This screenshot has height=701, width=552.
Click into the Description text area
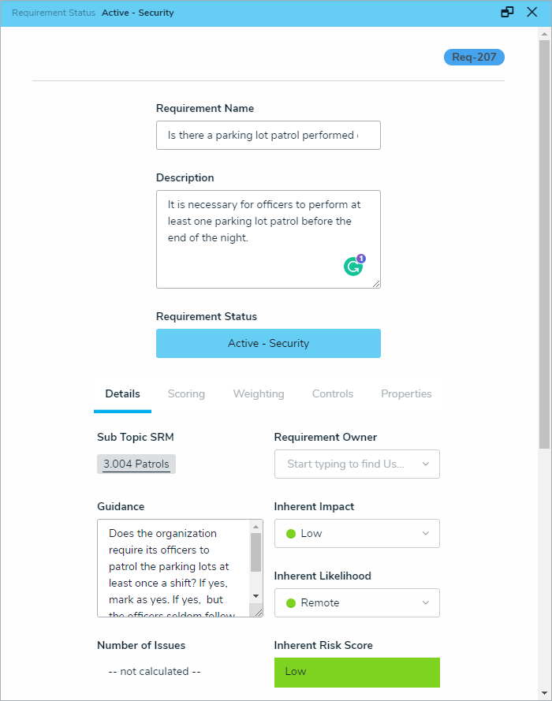tap(252, 237)
